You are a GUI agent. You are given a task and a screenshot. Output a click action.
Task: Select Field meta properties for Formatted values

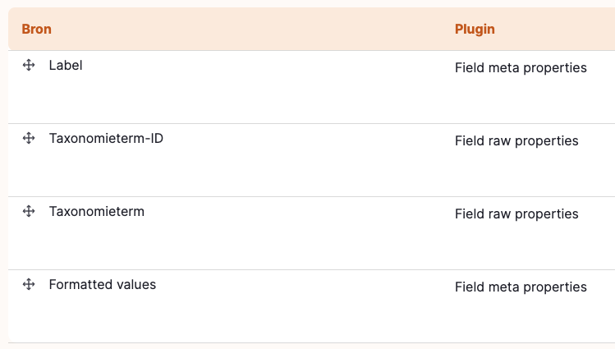(521, 287)
